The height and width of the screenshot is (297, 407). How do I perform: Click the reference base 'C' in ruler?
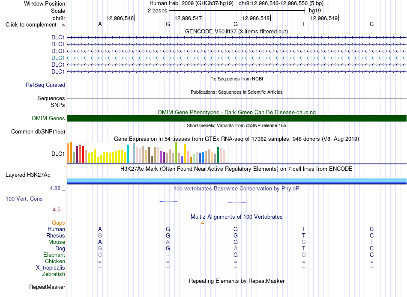click(x=372, y=24)
